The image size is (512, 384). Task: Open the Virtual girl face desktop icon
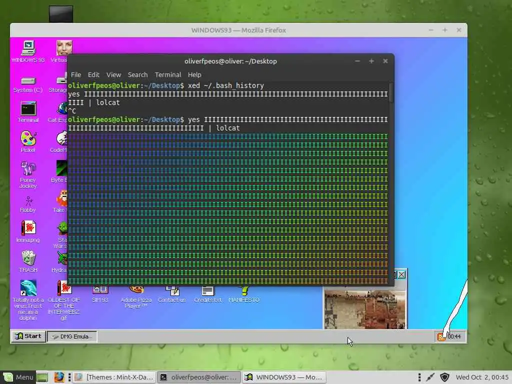(62, 51)
